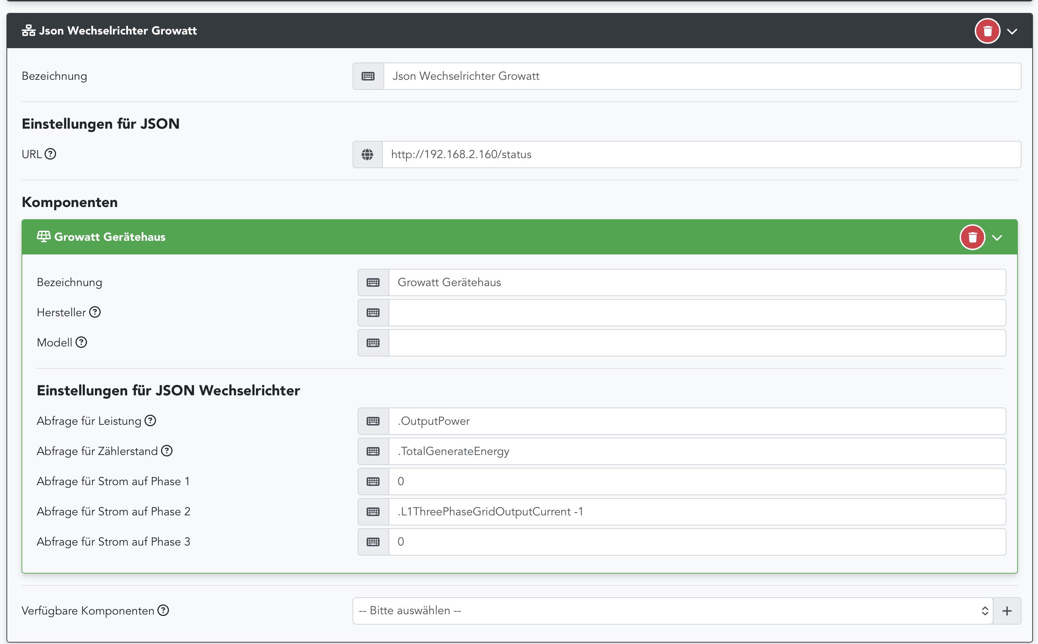1038x644 pixels.
Task: Click the URL help question mark icon
Action: click(x=50, y=154)
